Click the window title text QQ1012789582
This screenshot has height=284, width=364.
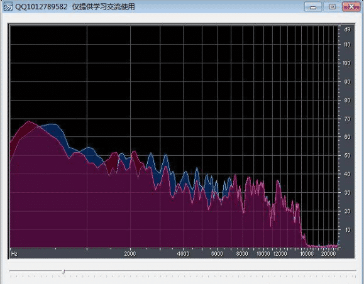pos(41,7)
